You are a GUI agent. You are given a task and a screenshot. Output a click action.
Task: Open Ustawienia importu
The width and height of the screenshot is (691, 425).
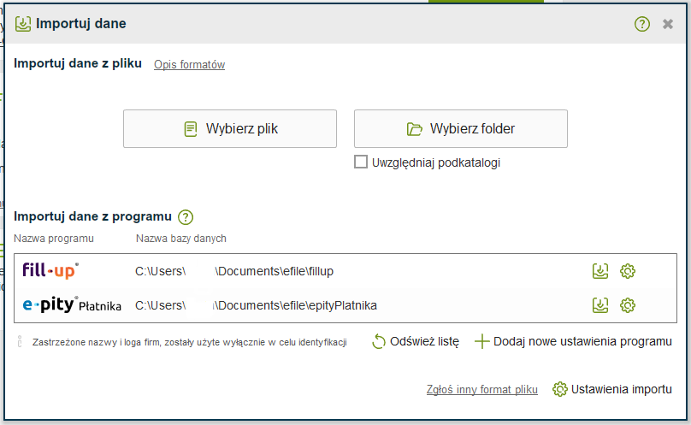[612, 389]
